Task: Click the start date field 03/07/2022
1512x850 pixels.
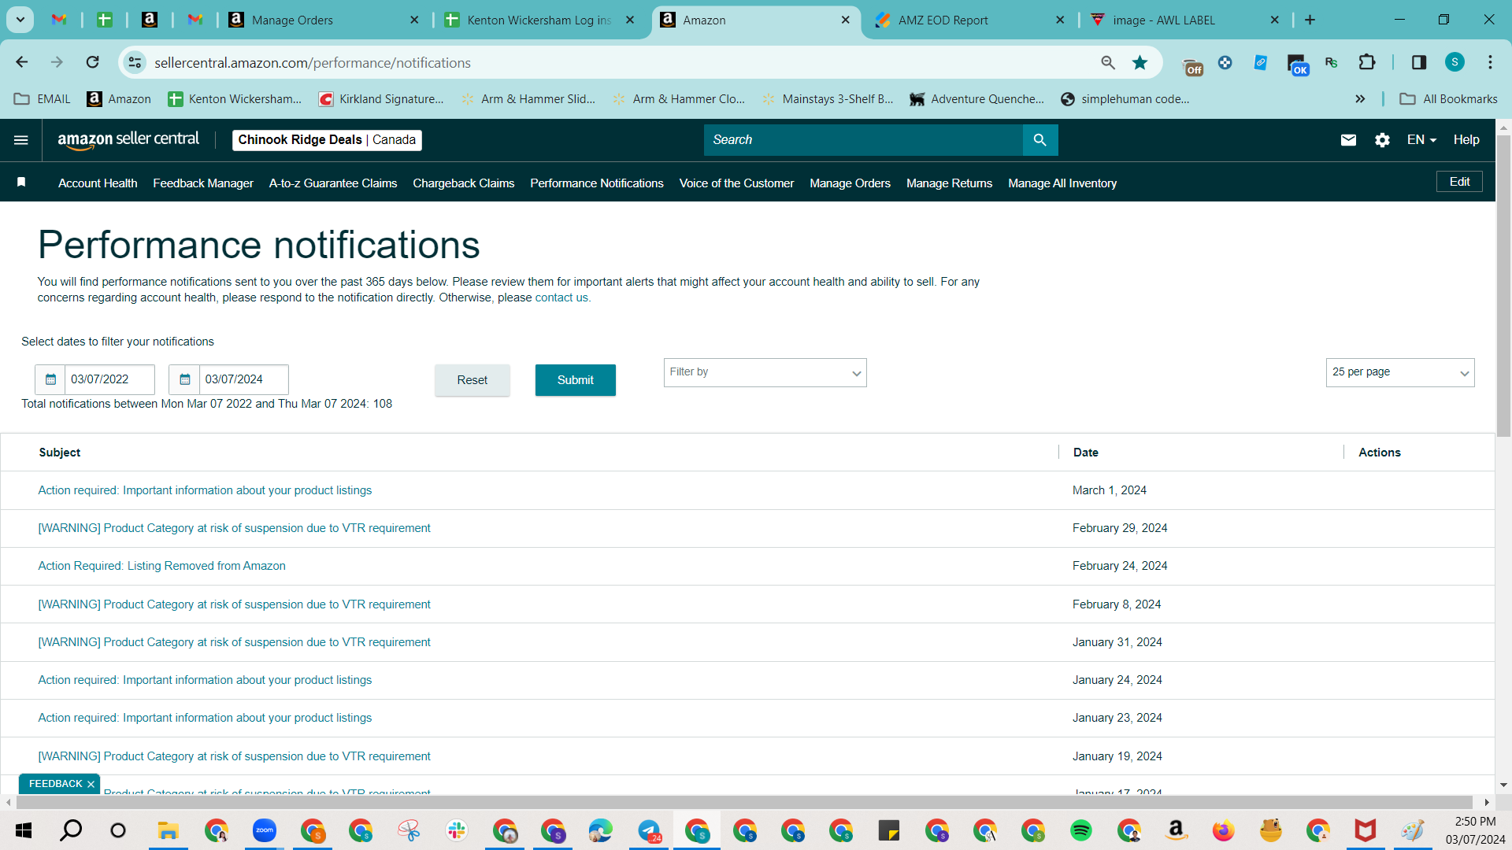Action: click(x=109, y=379)
